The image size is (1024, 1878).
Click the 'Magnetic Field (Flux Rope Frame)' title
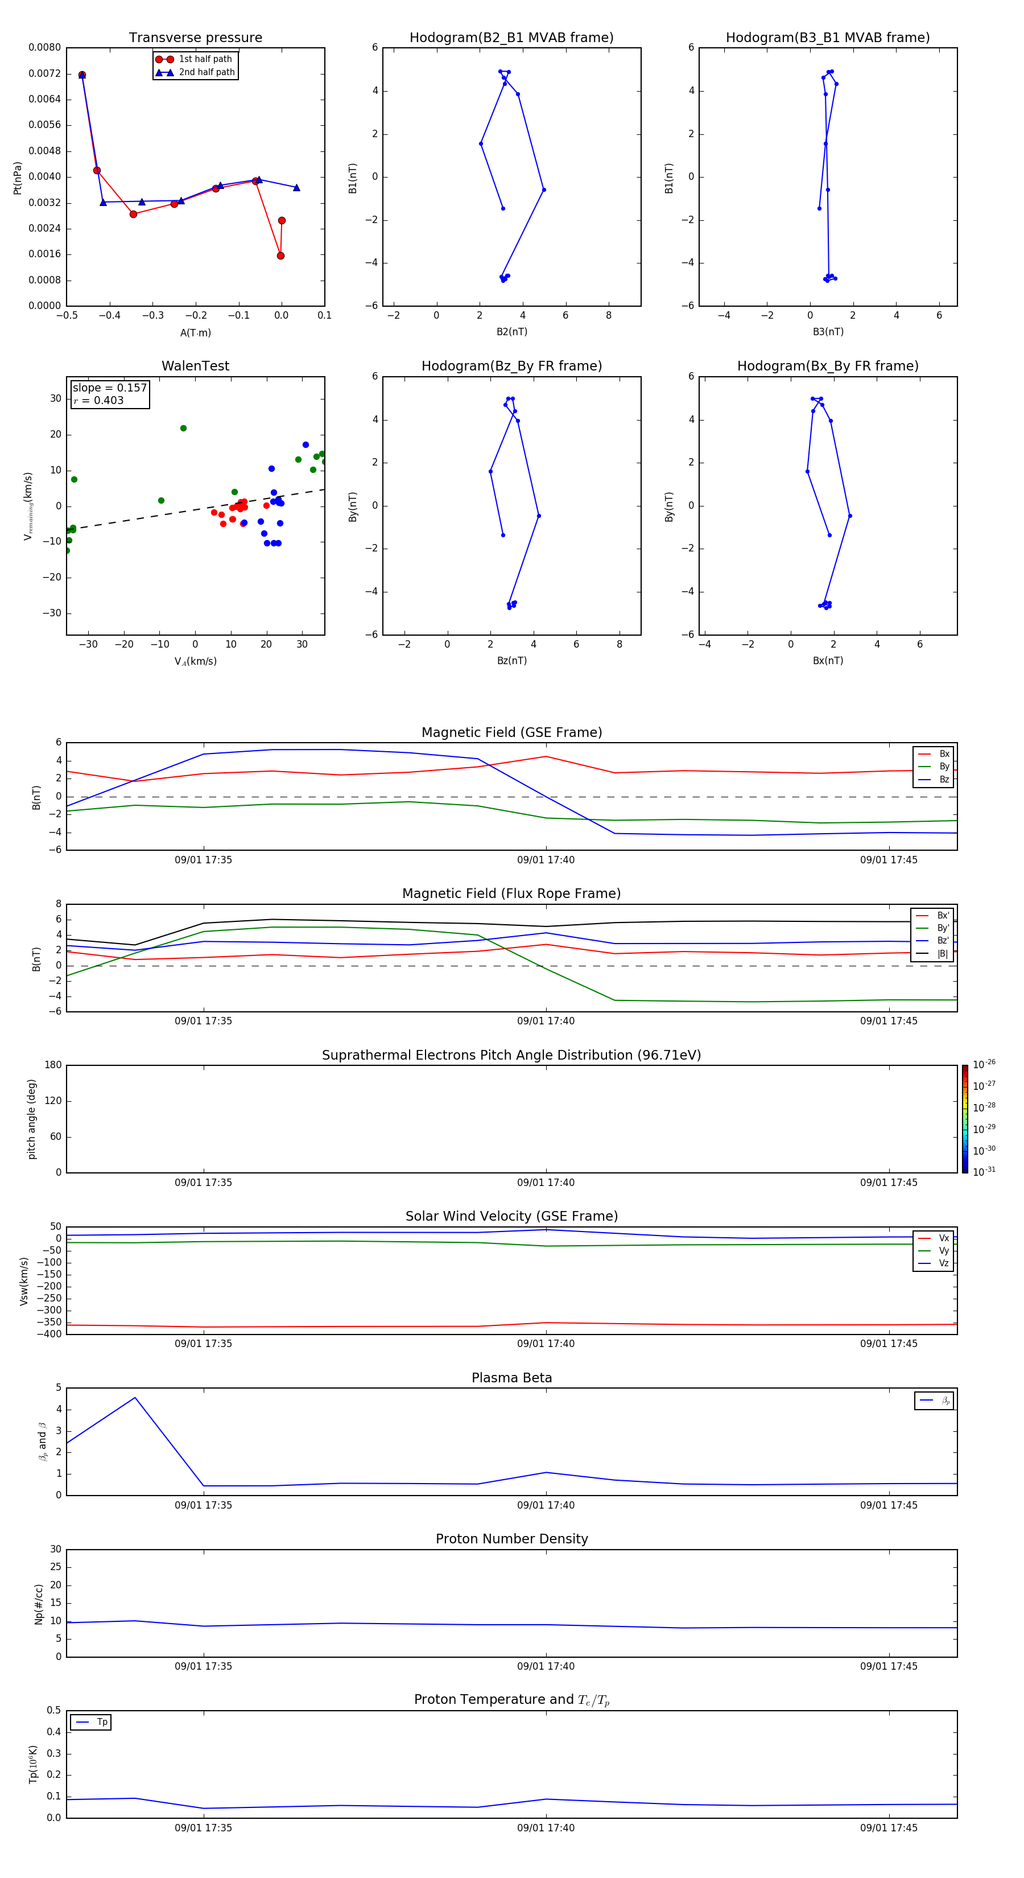click(x=511, y=894)
